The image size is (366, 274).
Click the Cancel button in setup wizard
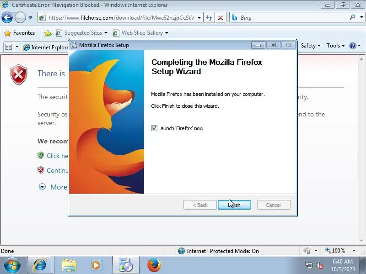coord(274,205)
